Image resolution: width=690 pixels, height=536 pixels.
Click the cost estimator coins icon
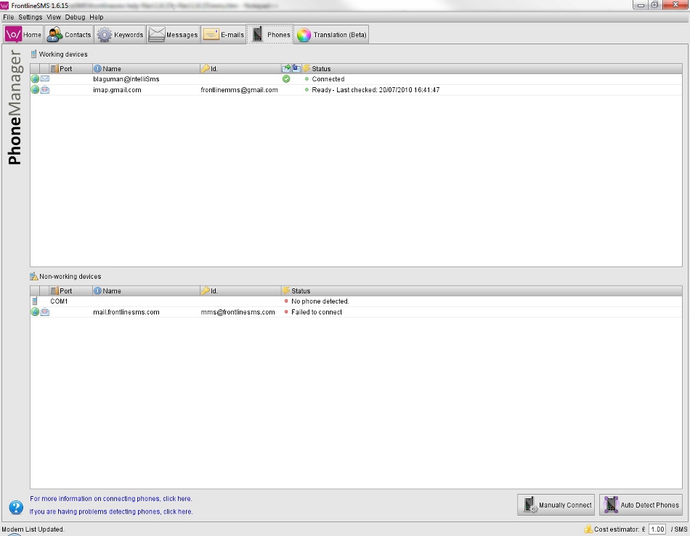coord(588,529)
